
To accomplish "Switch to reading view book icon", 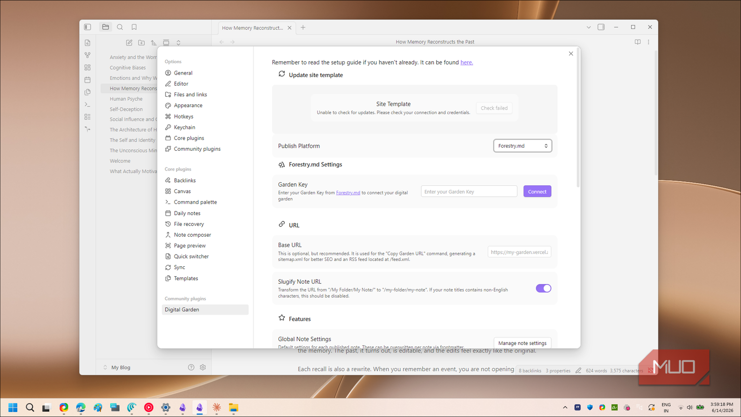I will (x=638, y=42).
